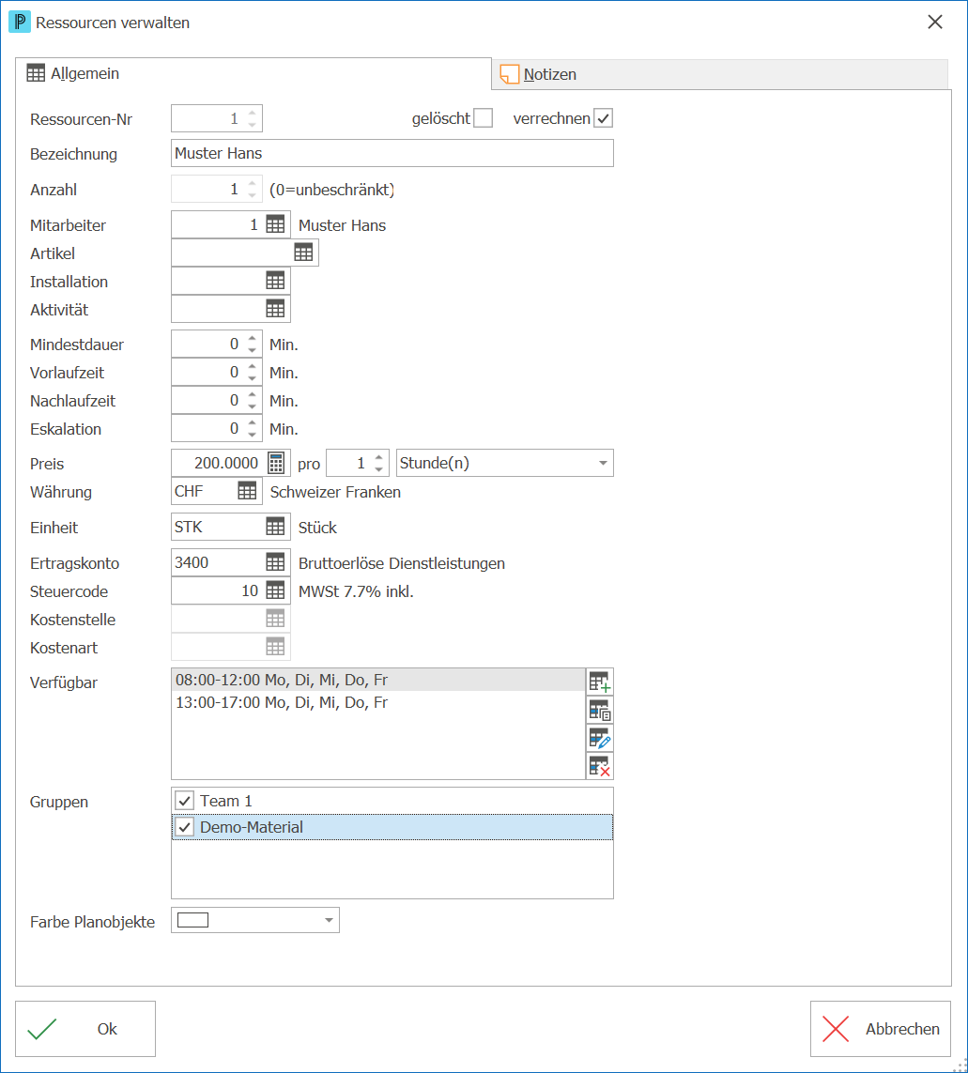
Task: Open the Mitarbeiter lookup table icon
Action: tap(275, 224)
